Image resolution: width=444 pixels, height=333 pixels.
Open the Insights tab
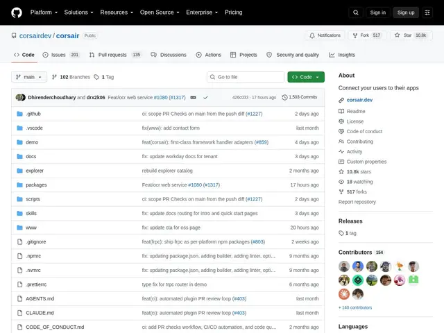click(x=342, y=55)
